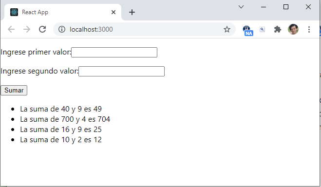Click text 'La suma de 16 y 9 es 25'

(x=61, y=130)
